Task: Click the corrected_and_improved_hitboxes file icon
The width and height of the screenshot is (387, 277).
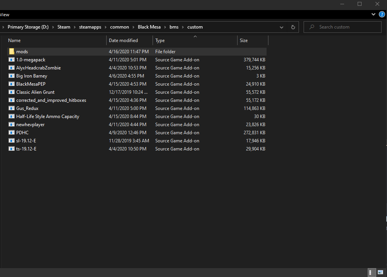Action: click(x=12, y=100)
